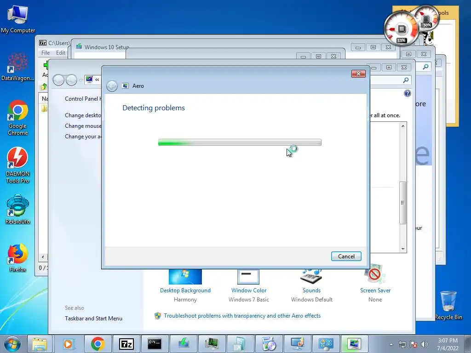The height and width of the screenshot is (353, 471).
Task: Click 7-Zip up-folder icon
Action: coord(44,87)
